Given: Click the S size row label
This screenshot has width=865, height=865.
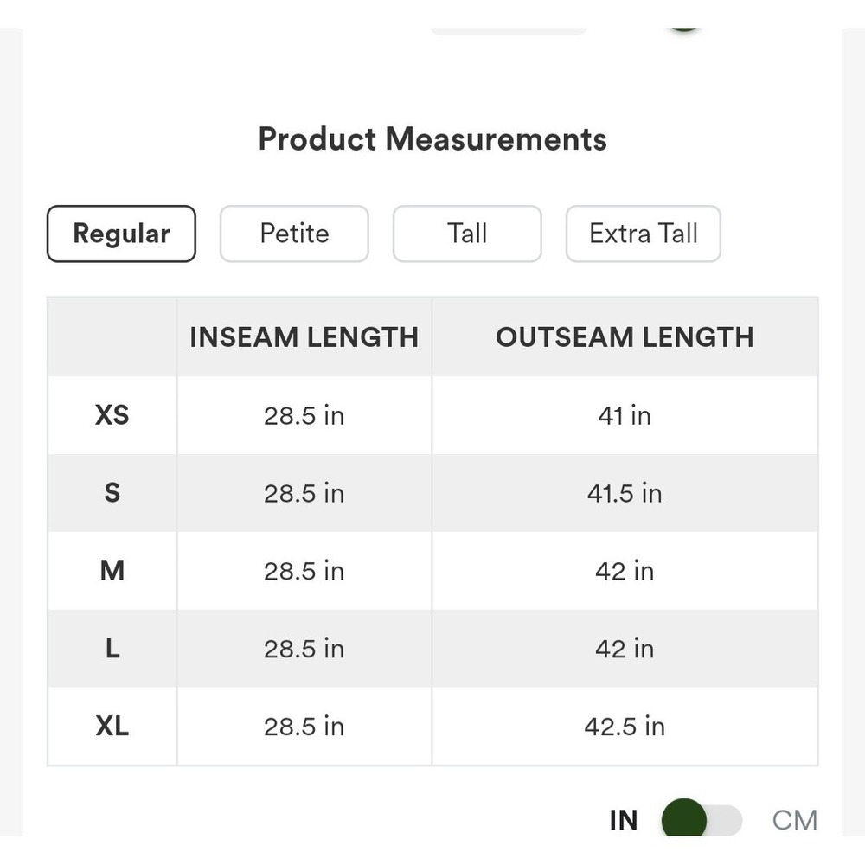Looking at the screenshot, I should [112, 493].
